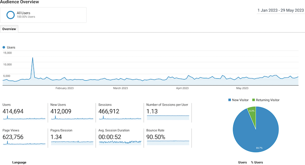The image size is (305, 165).
Task: Select the Language dimension heading
Action: 19,162
